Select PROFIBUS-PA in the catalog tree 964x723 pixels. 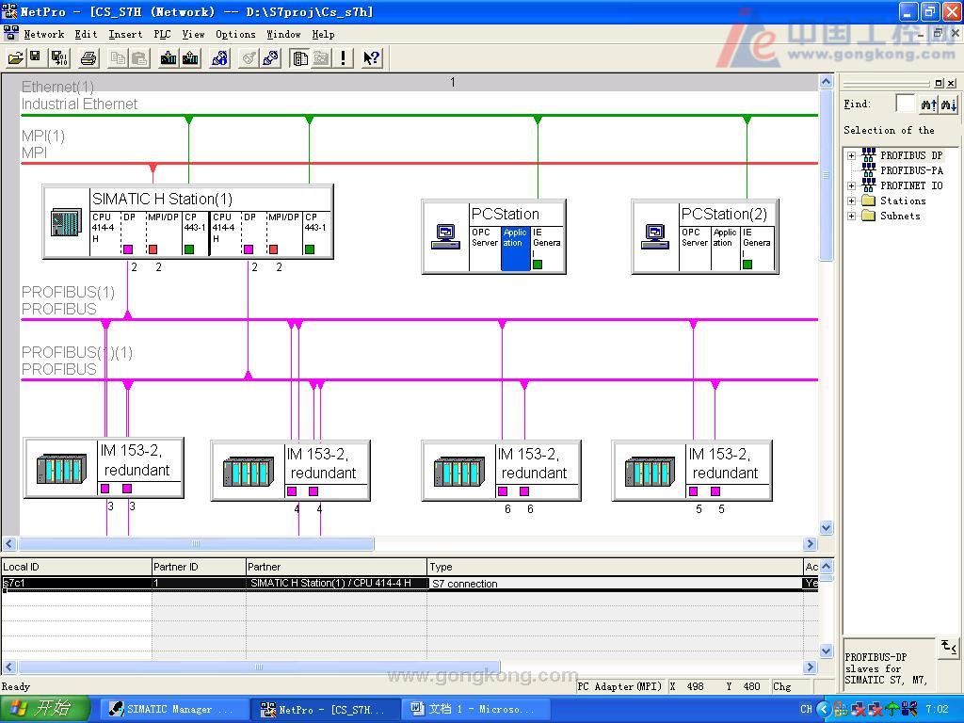pyautogui.click(x=911, y=170)
